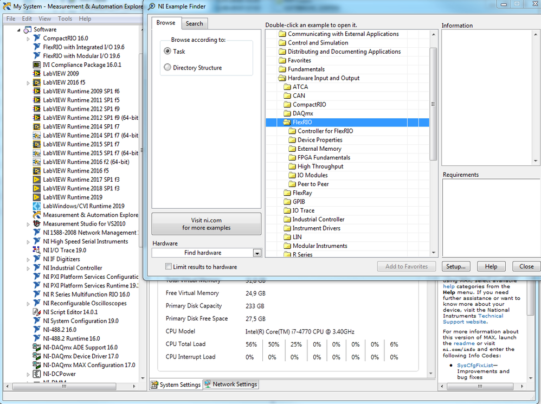Viewport: 541px width, 404px height.
Task: Click the NI I/O Trace 19.0 icon
Action: (36, 250)
